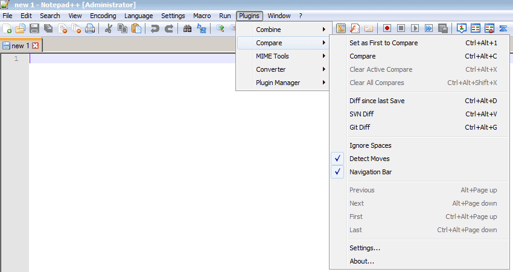Open the Encoding menu
Image resolution: width=513 pixels, height=272 pixels.
pyautogui.click(x=103, y=16)
